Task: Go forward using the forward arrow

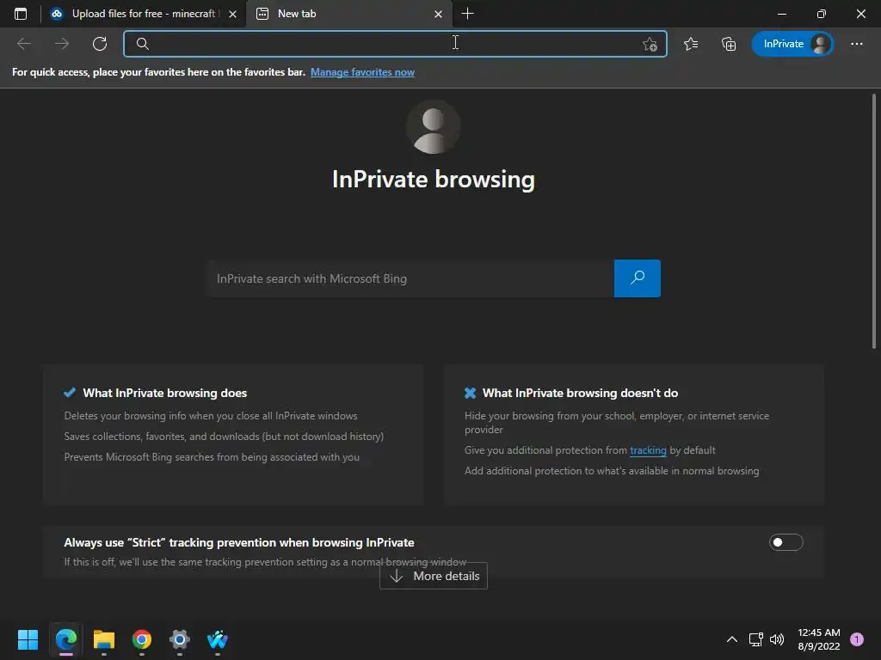Action: [x=62, y=44]
